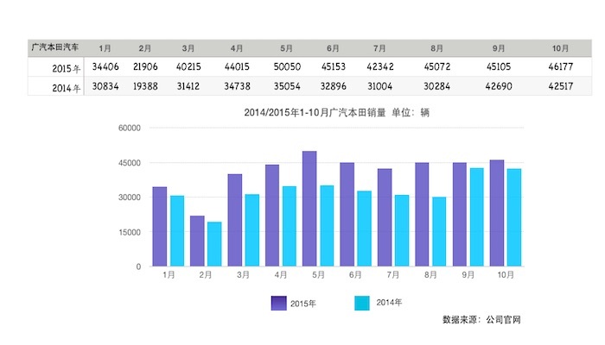Click the 2014年 row header in table
This screenshot has height=345, width=605.
pos(66,88)
